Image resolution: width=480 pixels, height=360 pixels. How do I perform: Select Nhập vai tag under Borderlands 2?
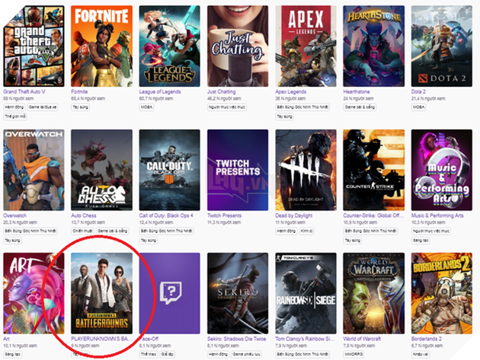(421, 354)
